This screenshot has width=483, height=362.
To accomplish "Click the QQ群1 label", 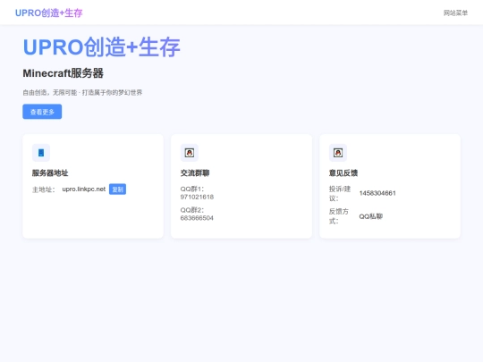I will [x=192, y=189].
